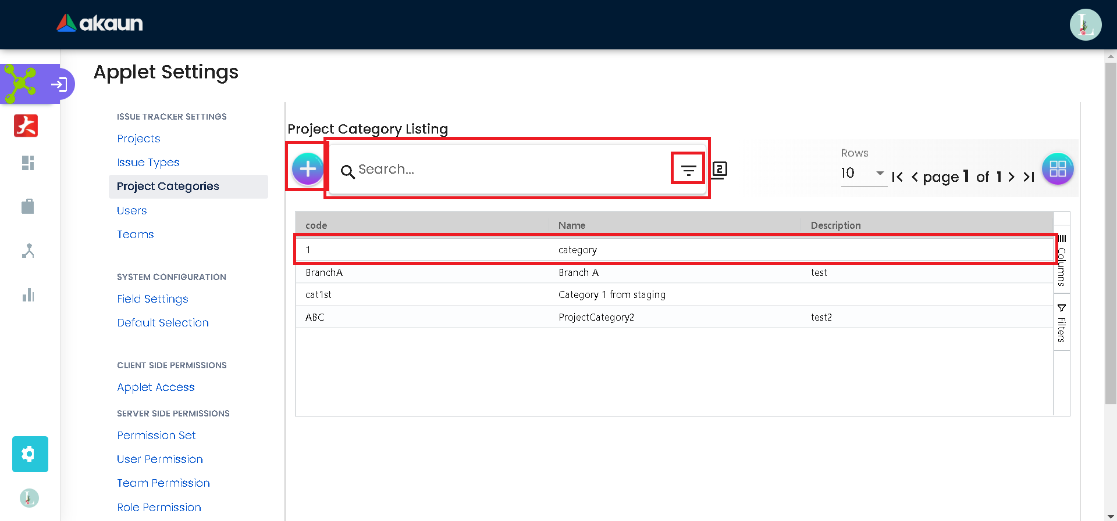Viewport: 1117px width, 521px height.
Task: Add a new project category
Action: point(308,169)
